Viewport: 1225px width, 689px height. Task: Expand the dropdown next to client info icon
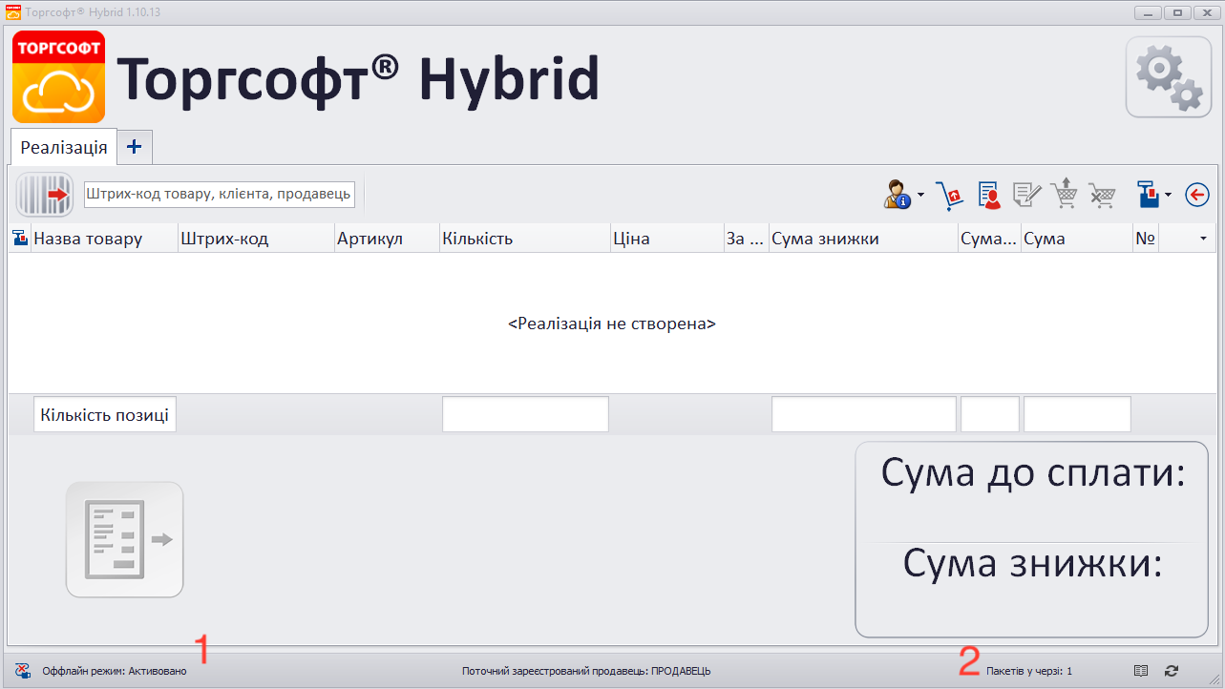(x=920, y=195)
